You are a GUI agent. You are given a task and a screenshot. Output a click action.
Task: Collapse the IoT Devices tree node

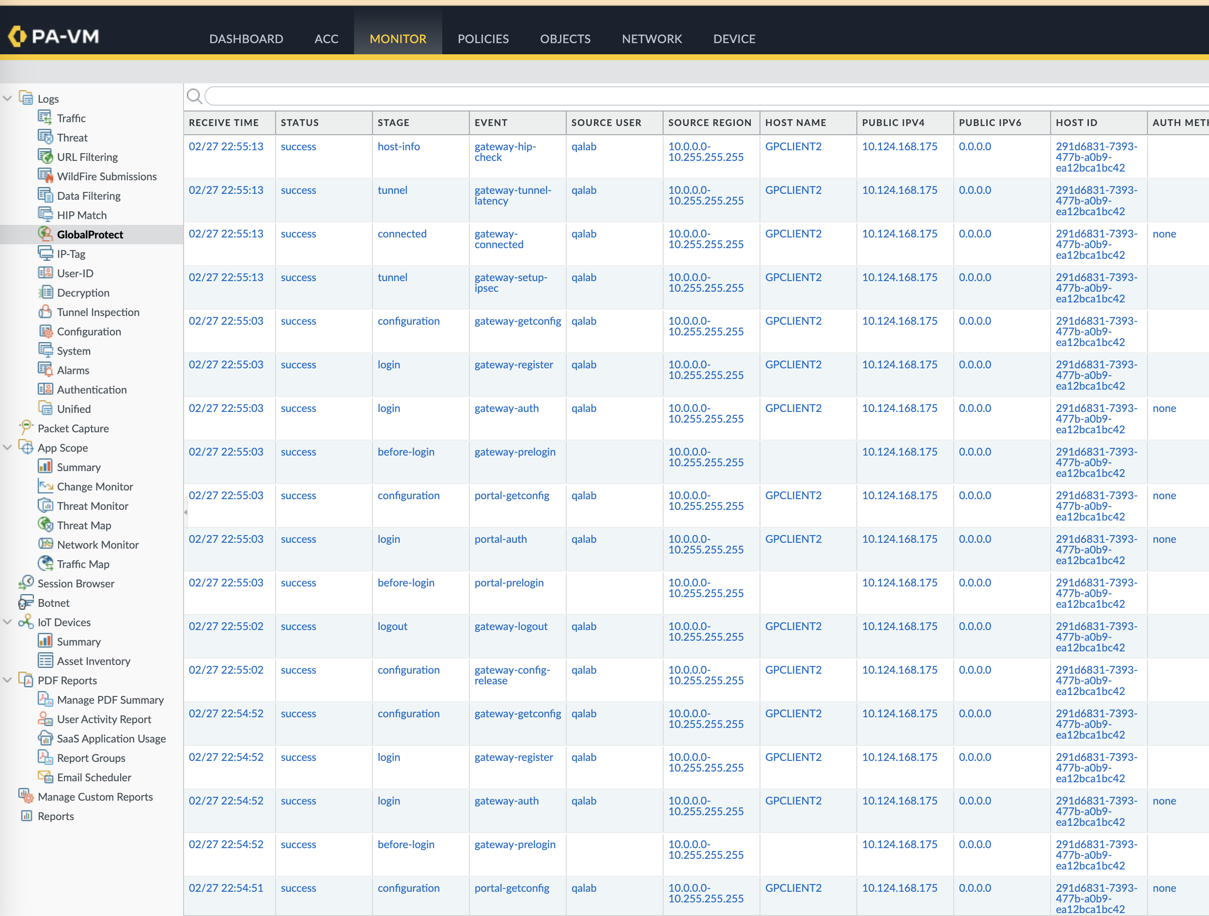coord(8,622)
